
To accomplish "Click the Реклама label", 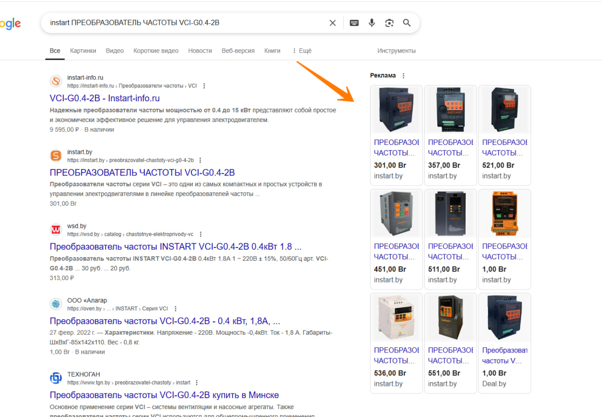I will click(383, 75).
